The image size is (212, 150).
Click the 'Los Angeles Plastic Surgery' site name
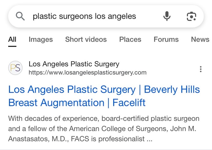[74, 64]
